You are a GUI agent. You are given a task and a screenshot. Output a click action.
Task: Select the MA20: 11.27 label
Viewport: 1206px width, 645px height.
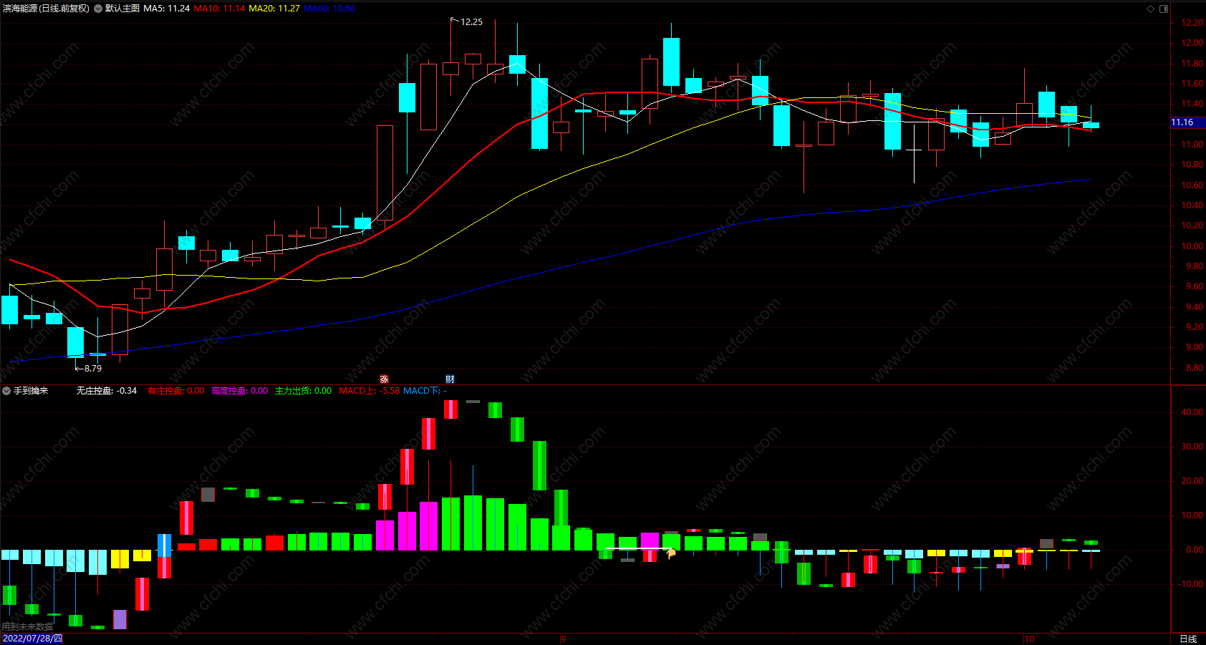click(x=274, y=9)
